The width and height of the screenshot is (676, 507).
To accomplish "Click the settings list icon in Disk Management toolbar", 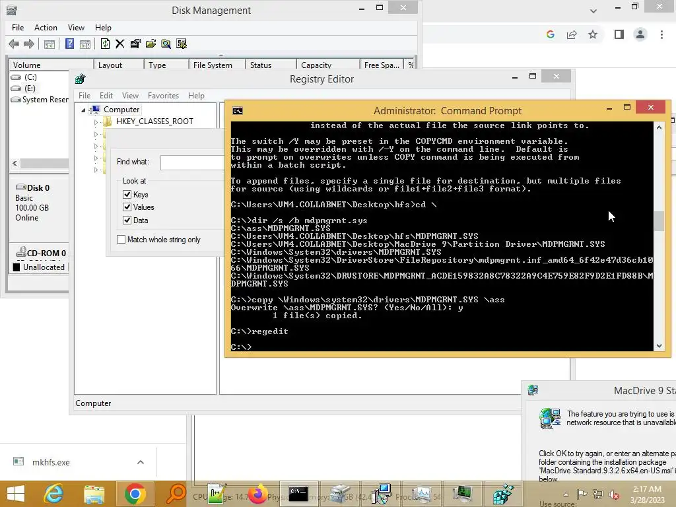I will 182,44.
